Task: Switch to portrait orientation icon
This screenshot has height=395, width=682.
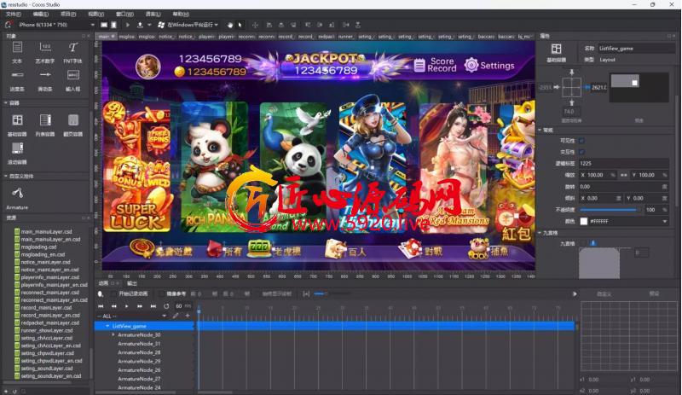Action: tap(114, 26)
